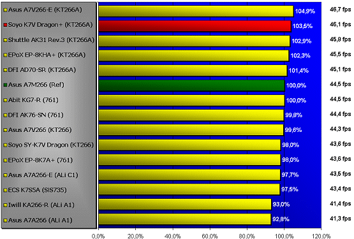Screen dimensions: 354x239
Task: Click the yellow marker beside EPoX EP-8KHA+
Action: [5, 55]
